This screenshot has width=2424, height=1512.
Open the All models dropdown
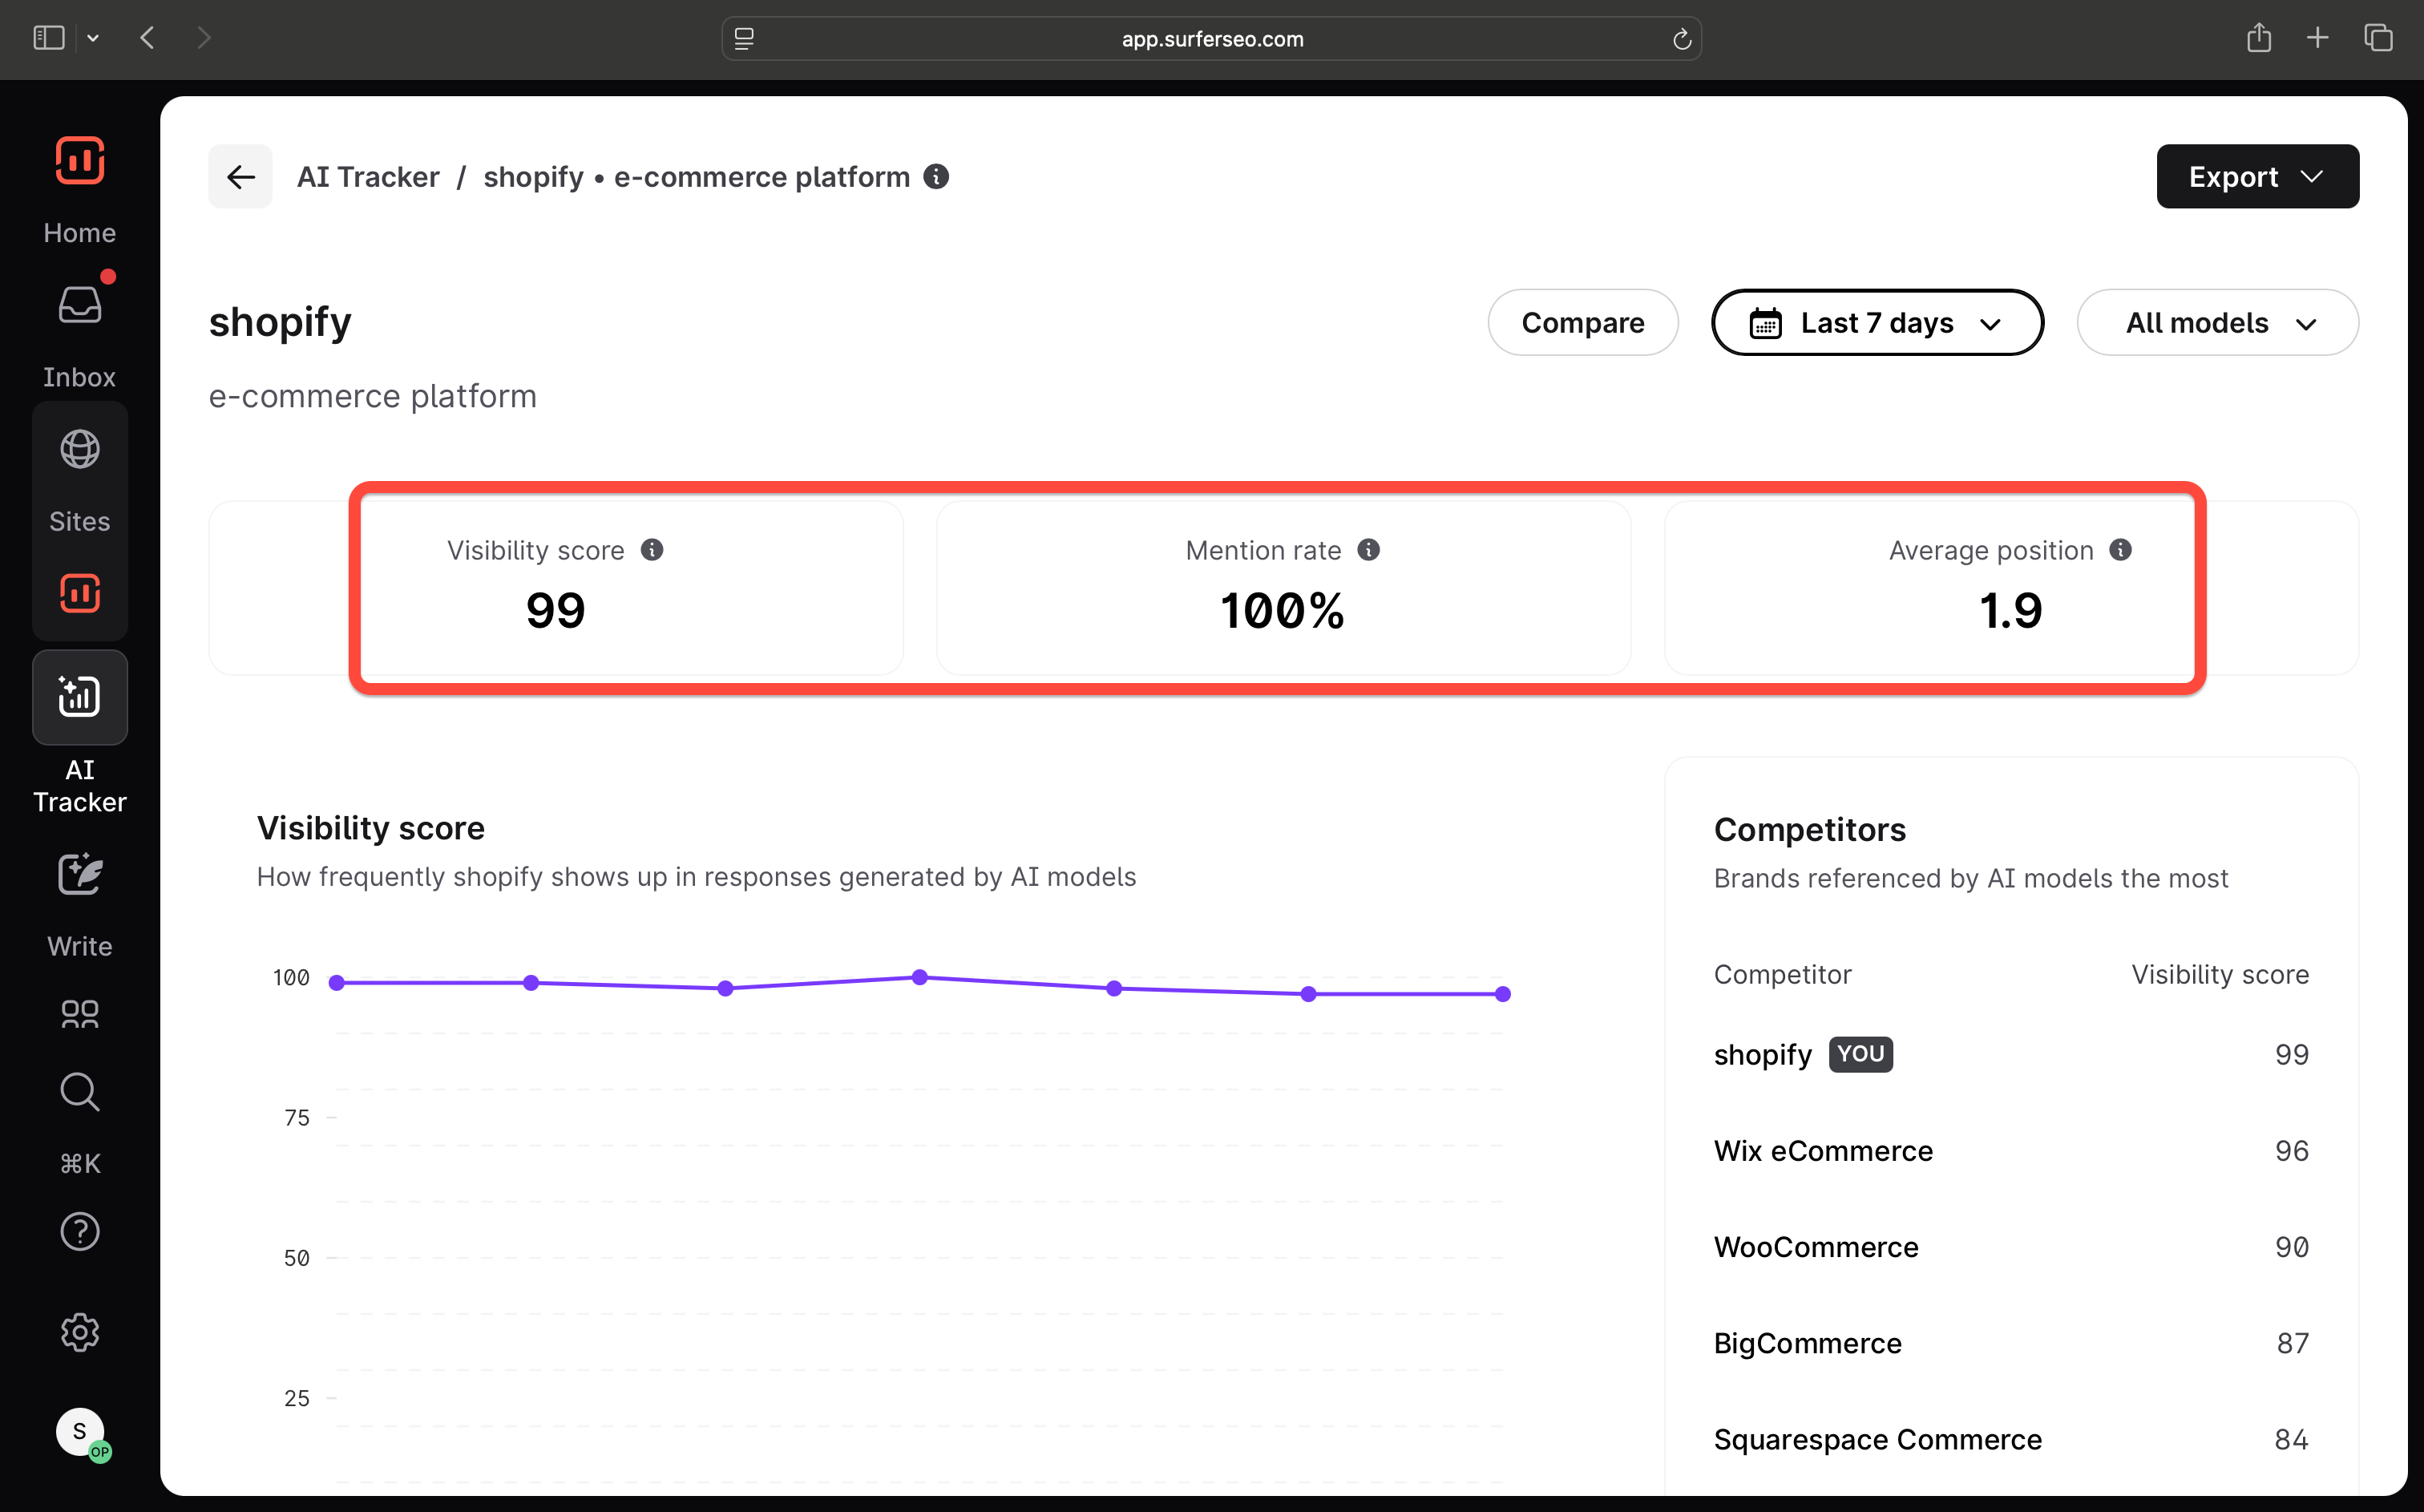coord(2217,323)
